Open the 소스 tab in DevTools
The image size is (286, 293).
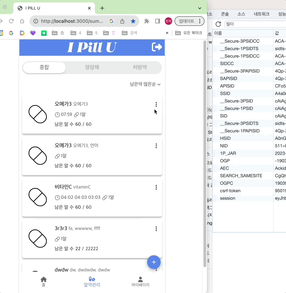[x=241, y=14]
